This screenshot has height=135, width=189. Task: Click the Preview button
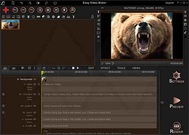point(176,103)
